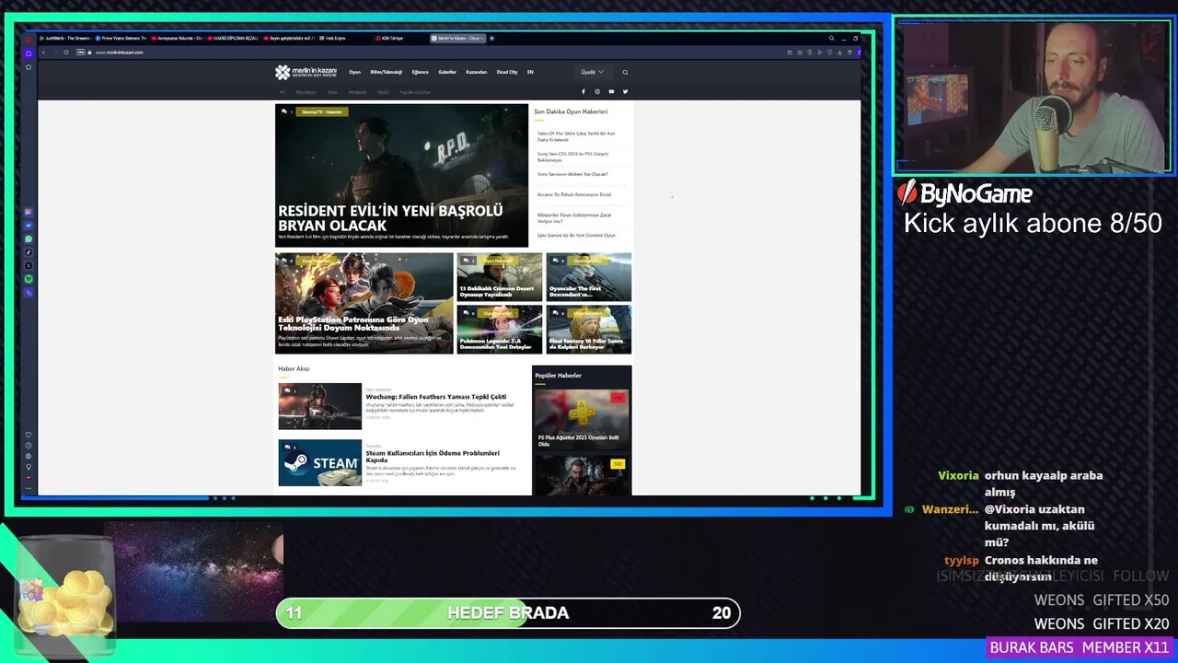Open Tales Of The Shire news link
The width and height of the screenshot is (1178, 663).
pos(576,136)
